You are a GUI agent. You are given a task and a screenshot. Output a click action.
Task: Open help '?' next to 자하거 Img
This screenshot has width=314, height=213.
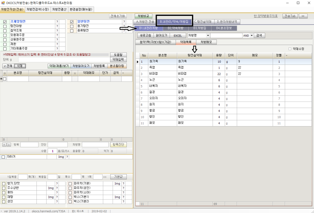[x=67, y=157]
